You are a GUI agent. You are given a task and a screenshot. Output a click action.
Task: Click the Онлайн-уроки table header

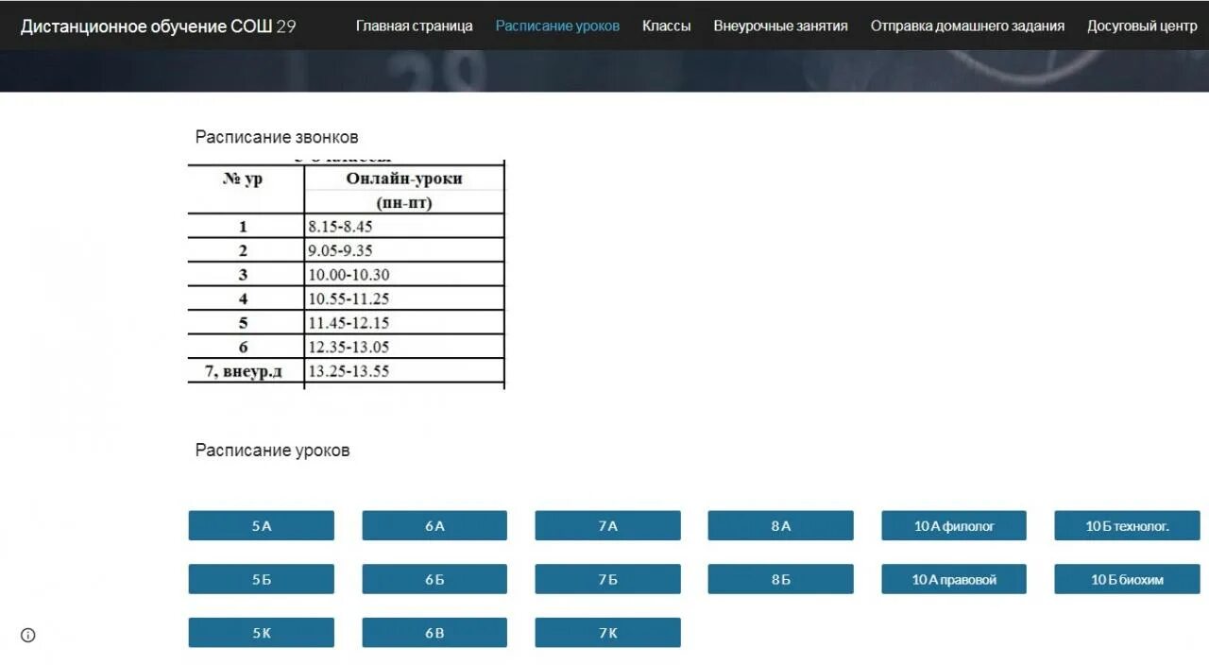(404, 179)
